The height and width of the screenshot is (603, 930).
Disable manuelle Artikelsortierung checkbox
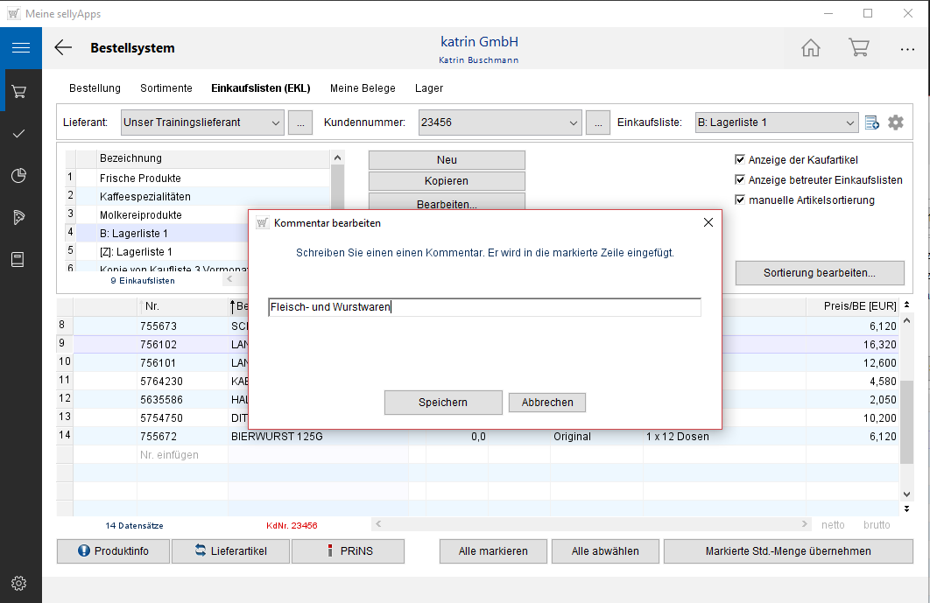tap(740, 200)
